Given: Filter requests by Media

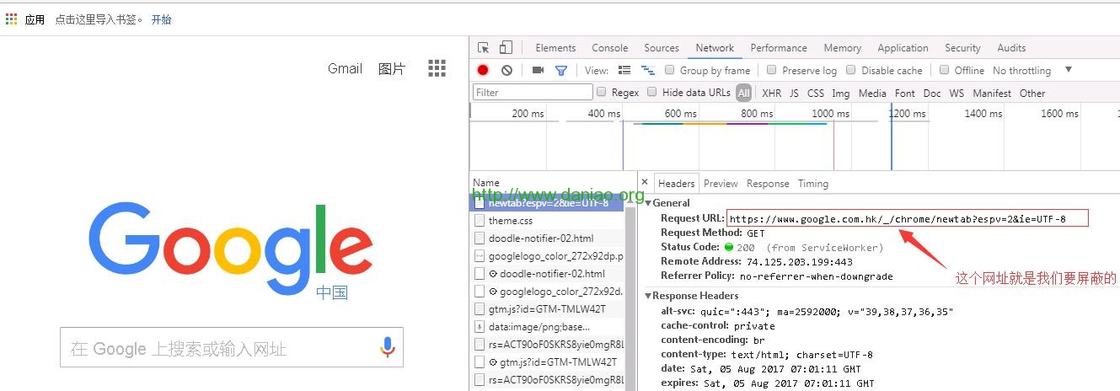Looking at the screenshot, I should tap(872, 93).
